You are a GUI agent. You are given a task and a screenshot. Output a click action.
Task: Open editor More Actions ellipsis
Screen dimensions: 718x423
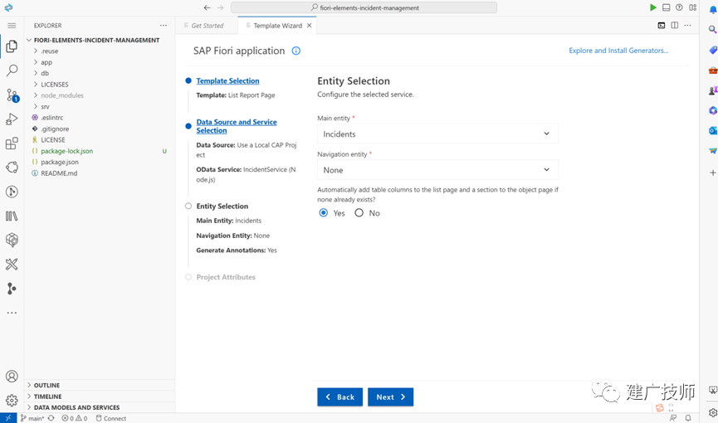point(688,25)
